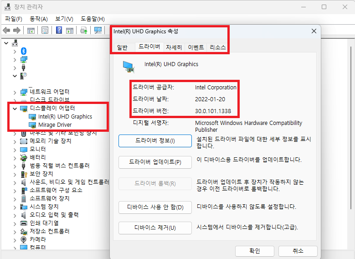Expand the 시스템 장치 category chevron

15,207
